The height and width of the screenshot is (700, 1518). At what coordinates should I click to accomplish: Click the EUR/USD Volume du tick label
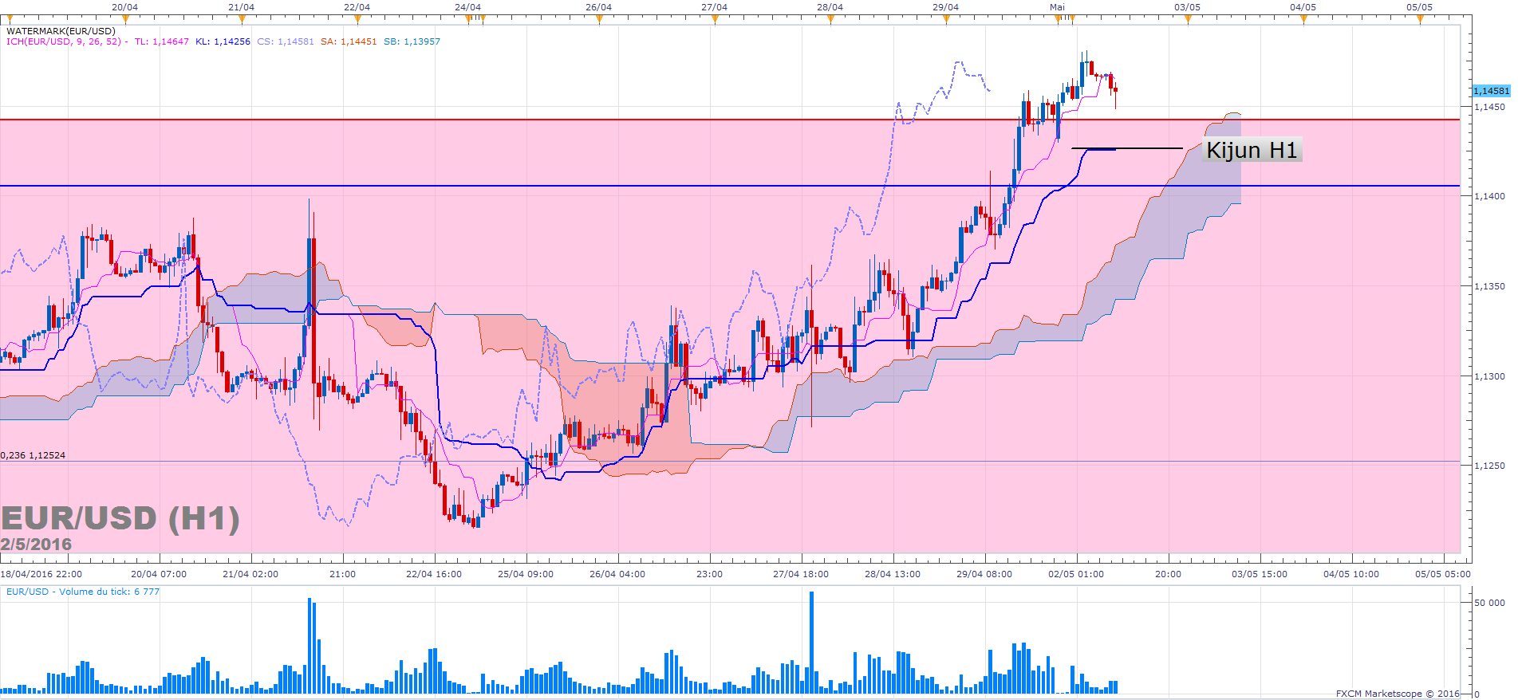pyautogui.click(x=83, y=592)
